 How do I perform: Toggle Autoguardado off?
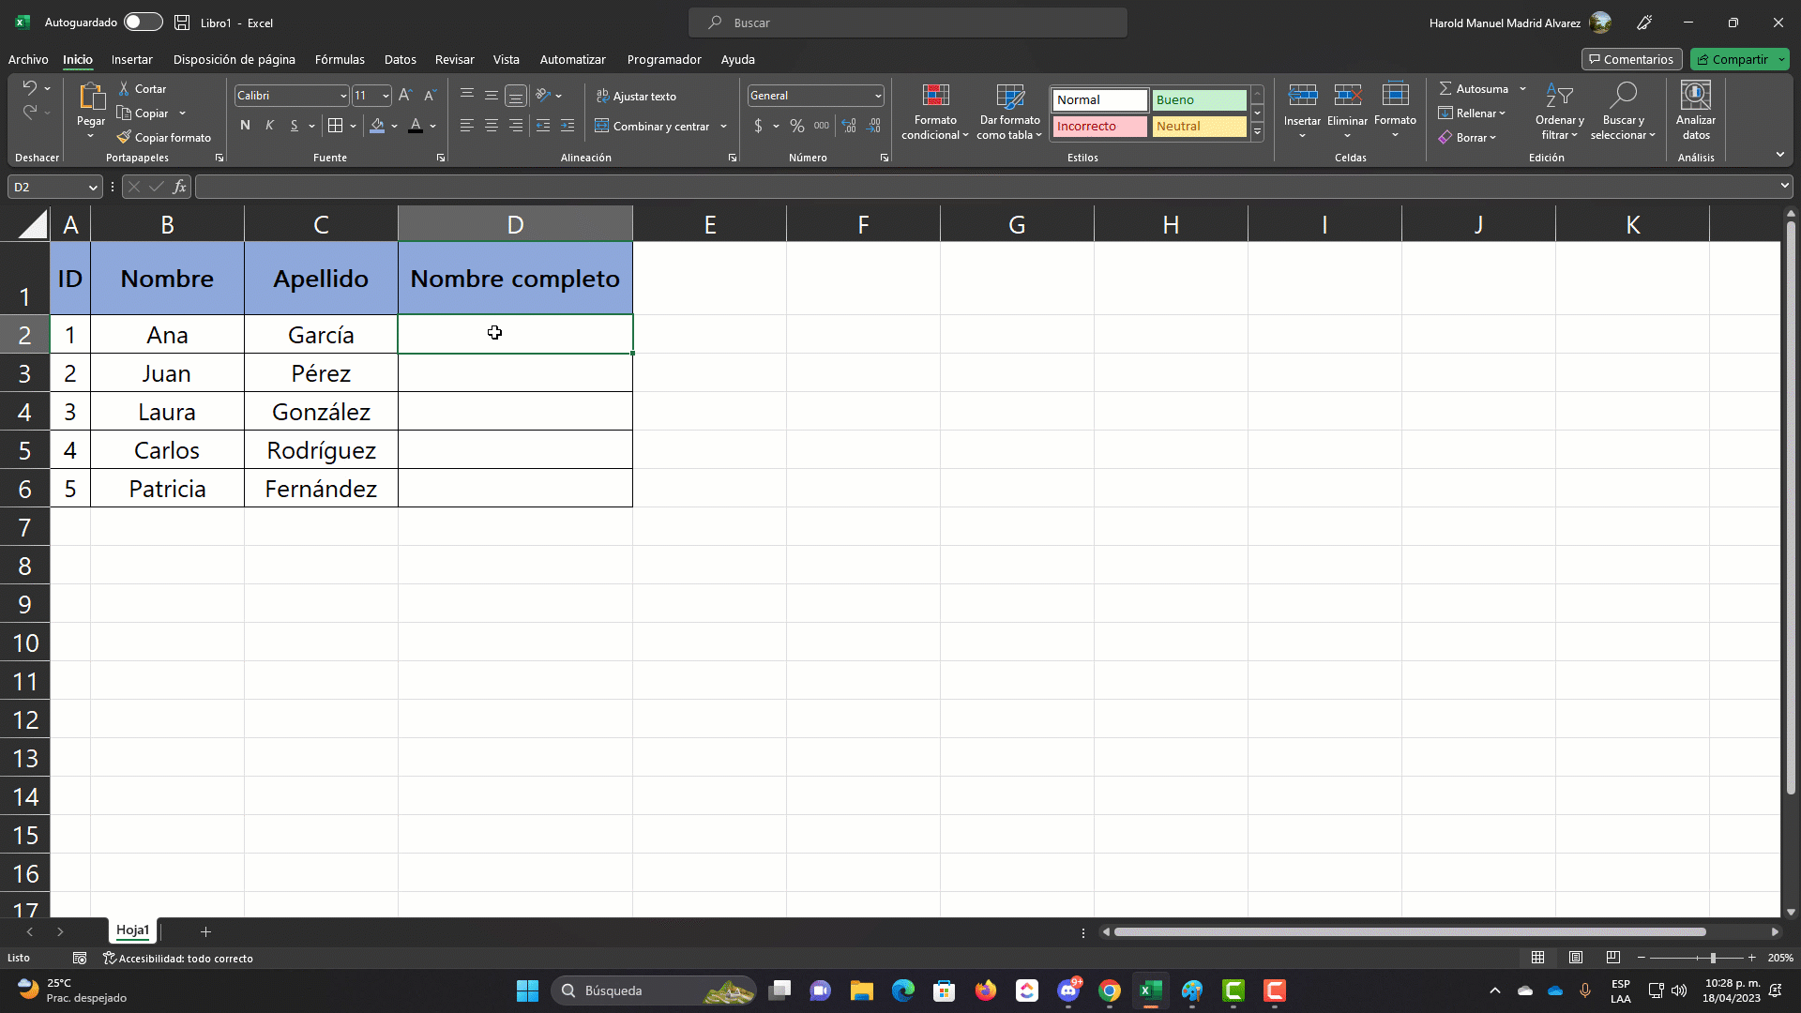coord(143,22)
